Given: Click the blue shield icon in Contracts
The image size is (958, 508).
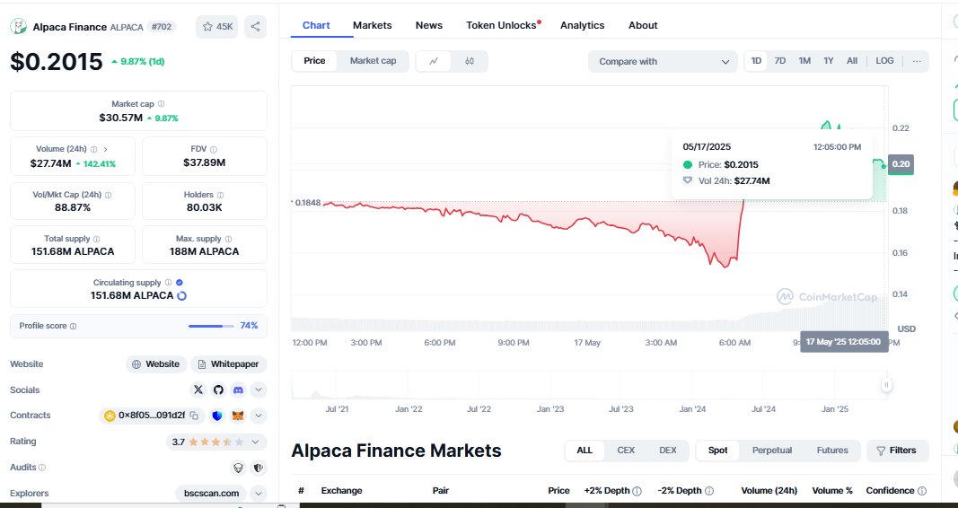Looking at the screenshot, I should 217,416.
